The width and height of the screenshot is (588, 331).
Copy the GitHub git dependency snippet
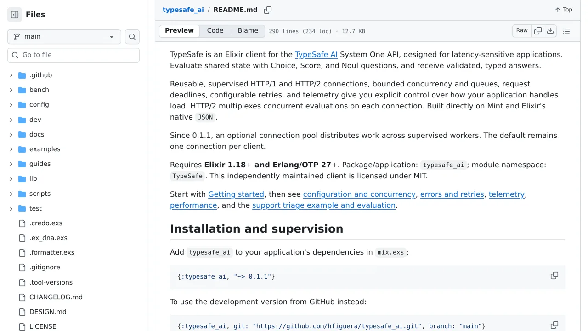click(554, 325)
